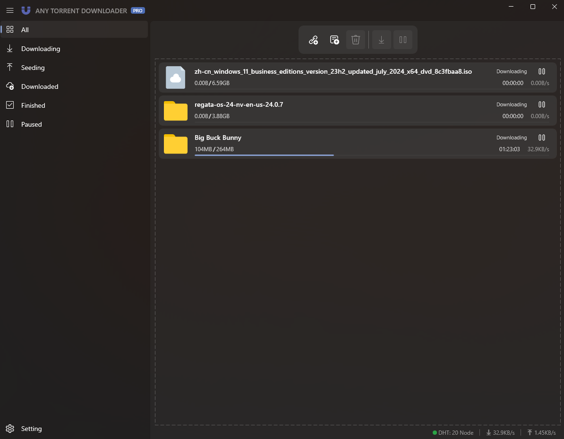Pause the regata-os-24 download
Screen dimensions: 564x439
(542, 104)
